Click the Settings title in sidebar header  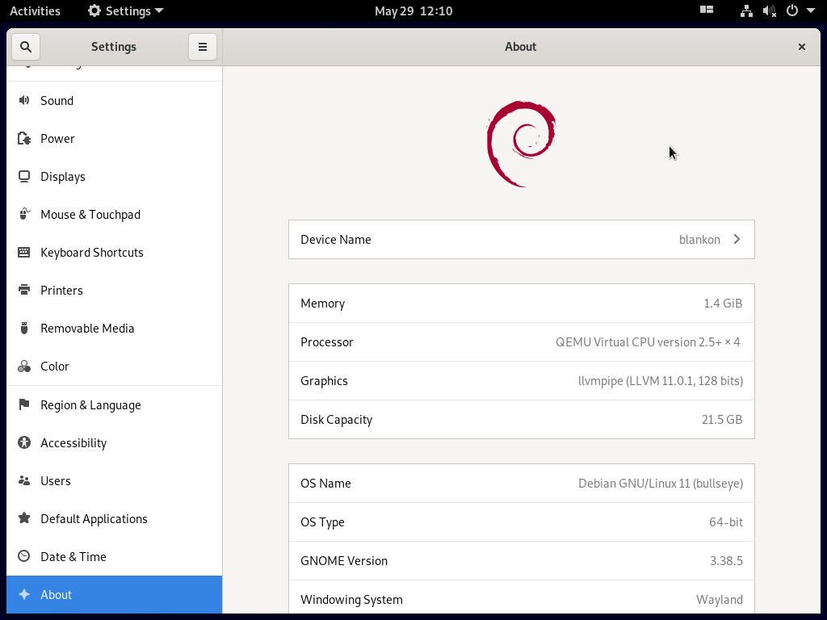point(114,47)
